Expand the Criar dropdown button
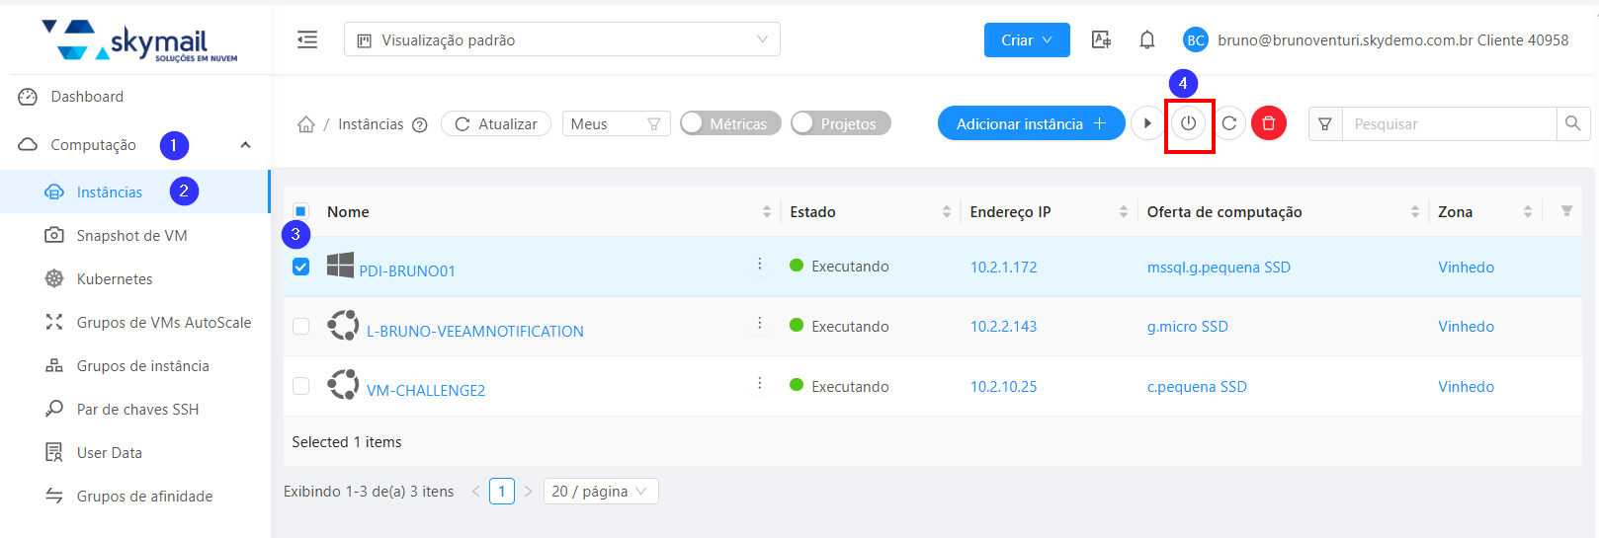 tap(1026, 39)
